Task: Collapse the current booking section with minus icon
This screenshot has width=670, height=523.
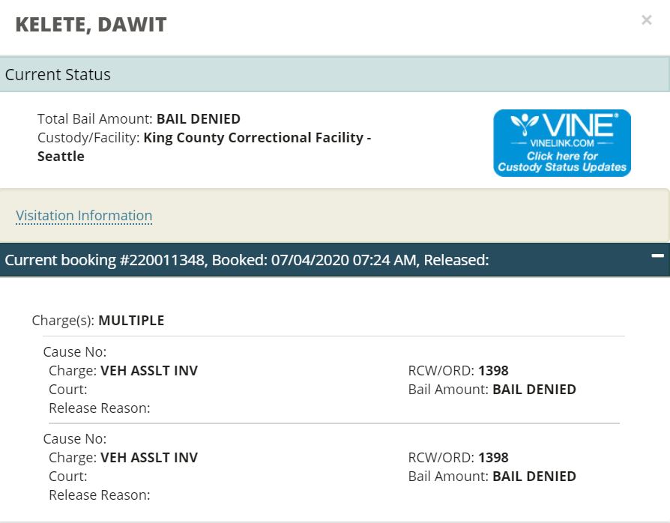Action: coord(657,256)
